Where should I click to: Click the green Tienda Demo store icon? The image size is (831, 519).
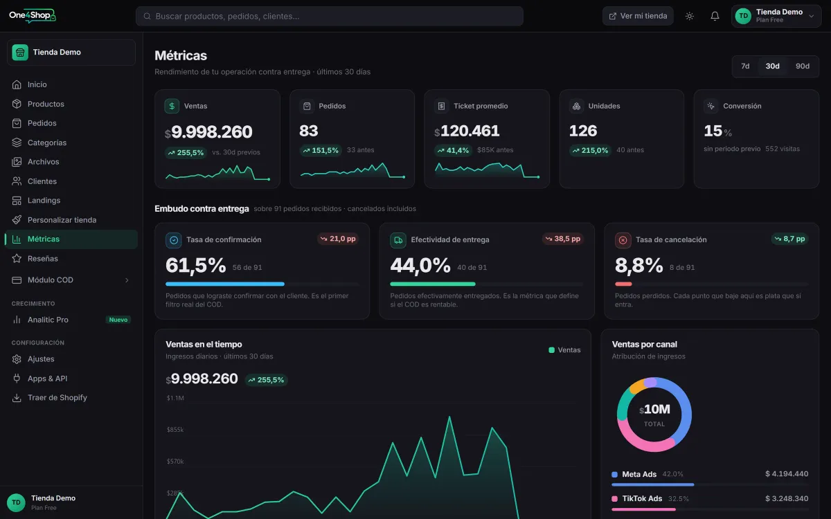pyautogui.click(x=20, y=53)
